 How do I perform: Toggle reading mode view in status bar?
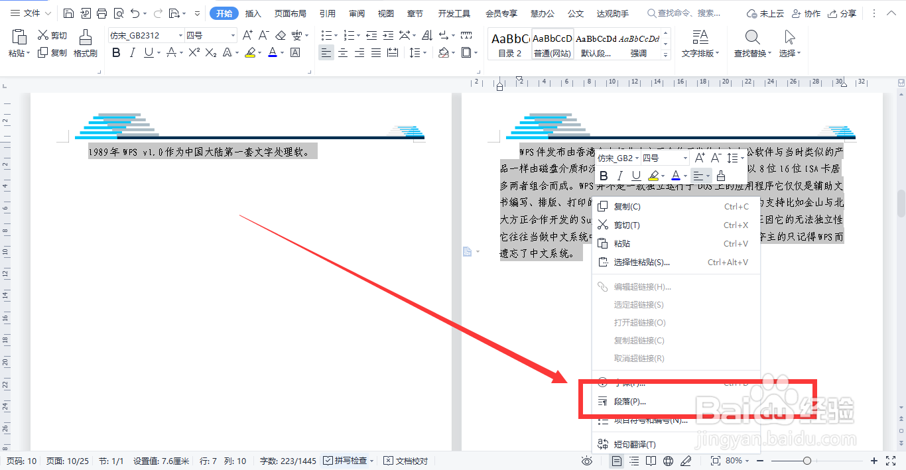coord(651,461)
